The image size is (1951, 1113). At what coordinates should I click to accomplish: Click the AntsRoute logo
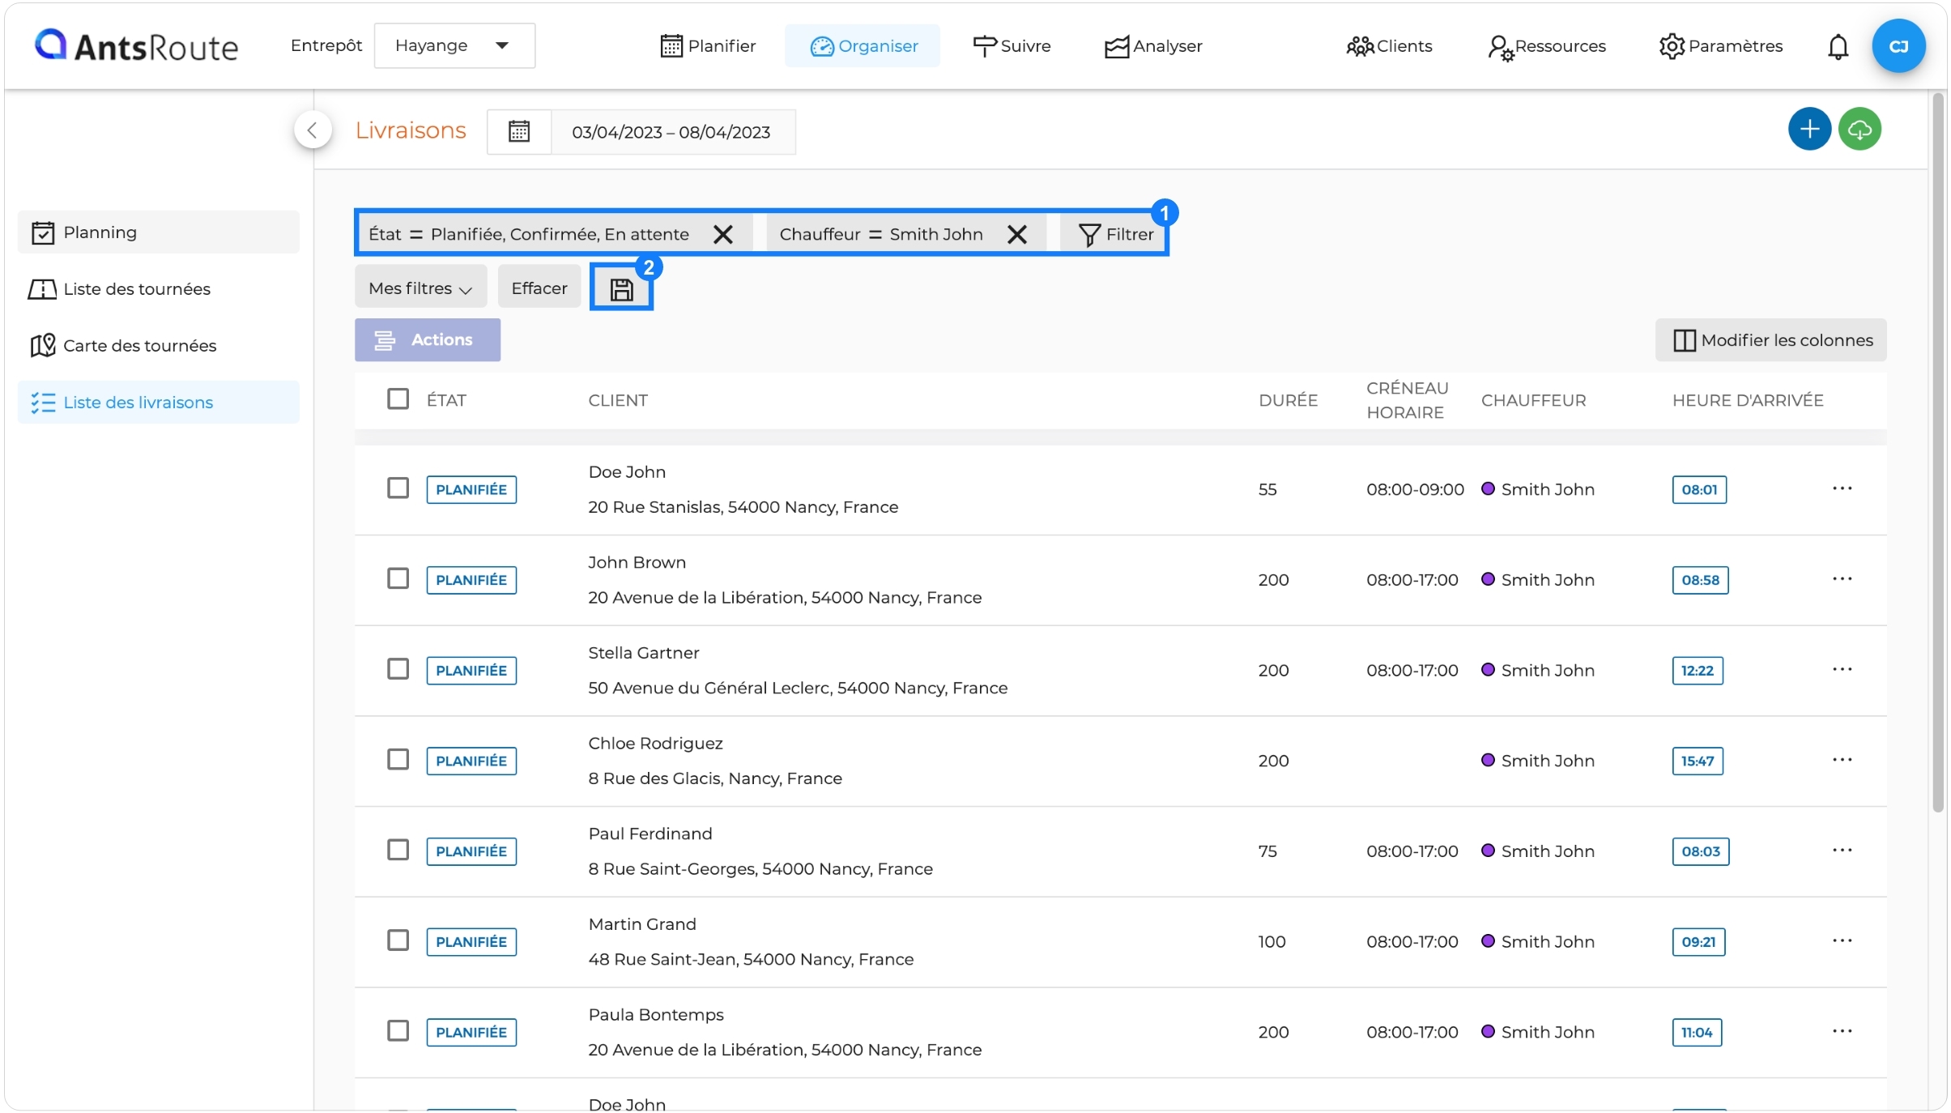(x=136, y=46)
